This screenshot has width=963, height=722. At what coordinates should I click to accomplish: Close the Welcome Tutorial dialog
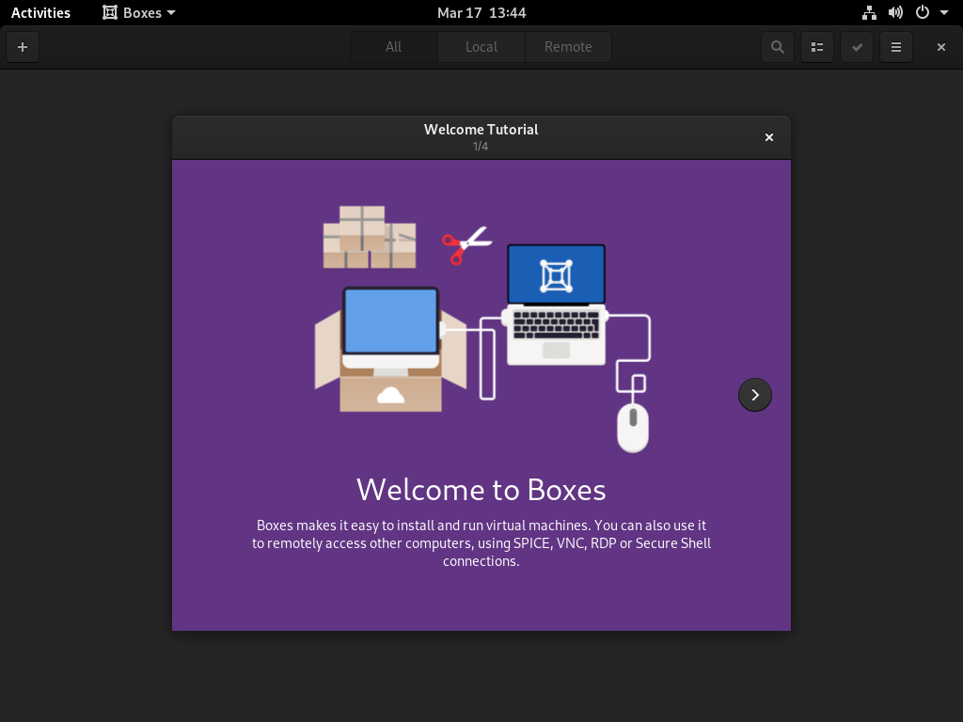769,137
